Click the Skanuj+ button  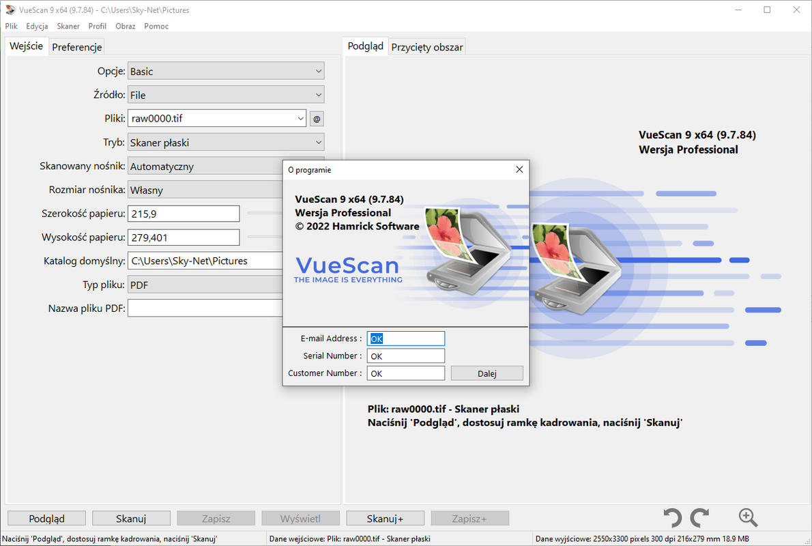click(x=386, y=518)
